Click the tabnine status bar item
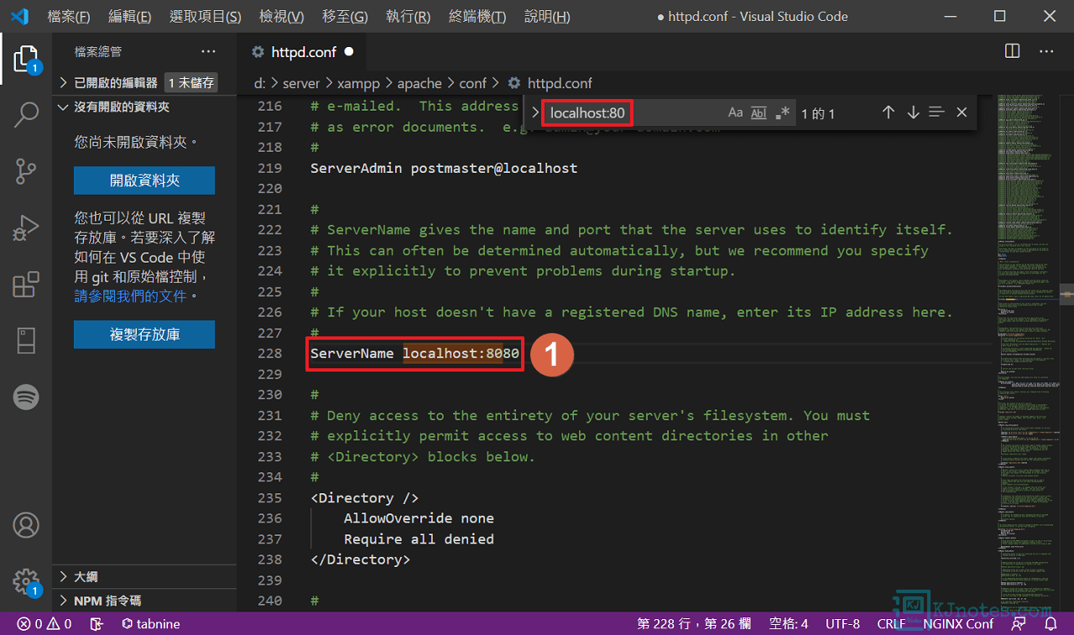The width and height of the screenshot is (1074, 635). (x=151, y=624)
